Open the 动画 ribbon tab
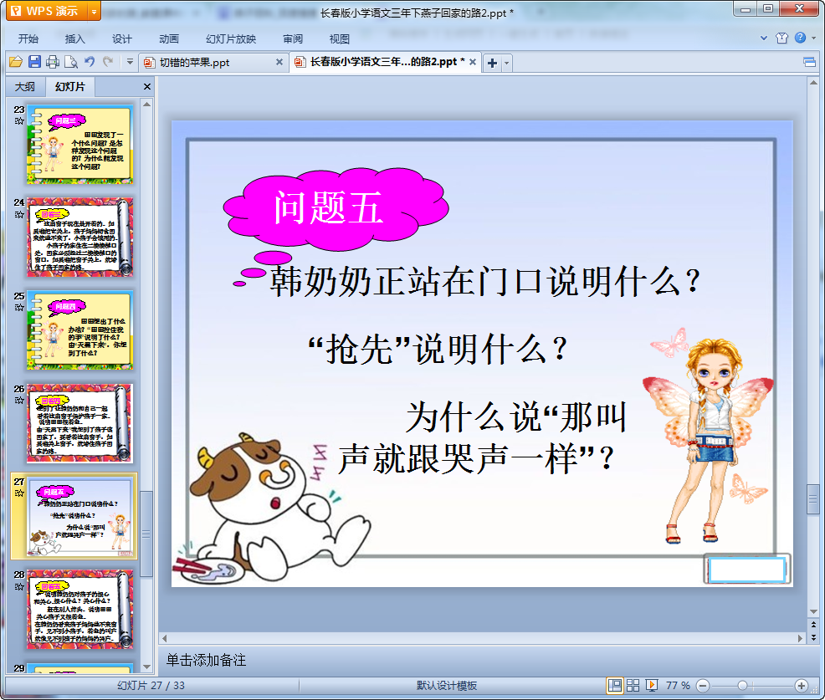 (169, 39)
